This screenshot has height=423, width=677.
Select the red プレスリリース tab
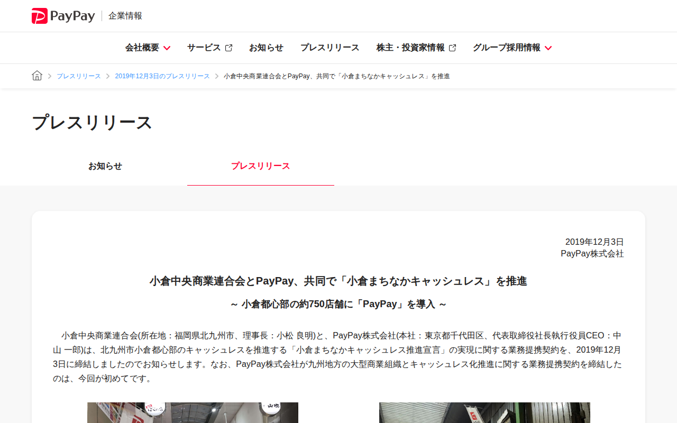261,166
